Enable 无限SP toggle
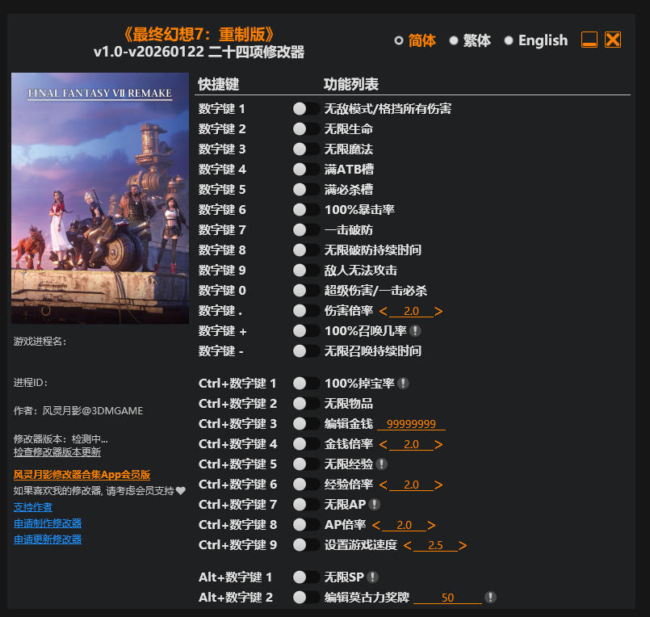 [306, 577]
